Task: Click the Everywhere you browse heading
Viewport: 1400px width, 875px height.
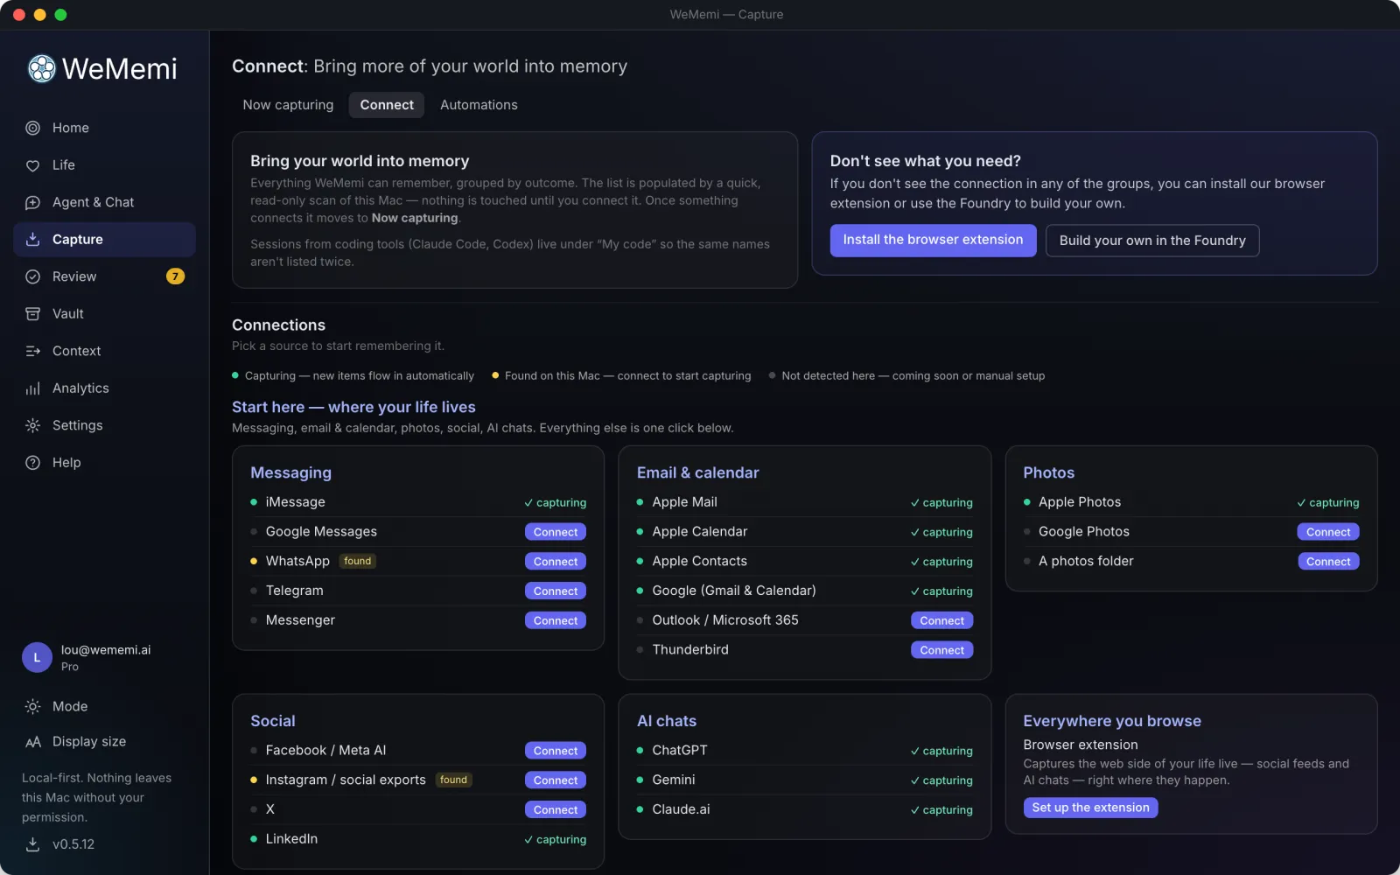Action: (x=1112, y=721)
